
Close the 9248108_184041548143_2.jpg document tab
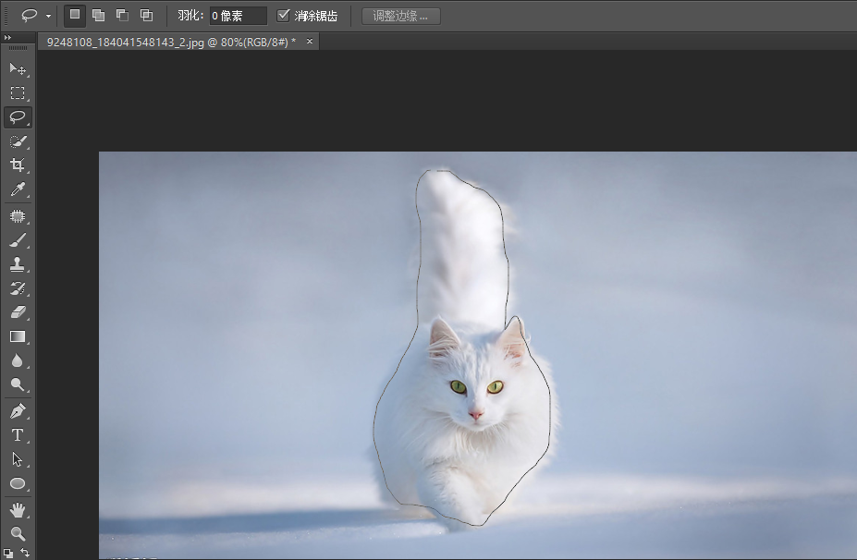310,41
